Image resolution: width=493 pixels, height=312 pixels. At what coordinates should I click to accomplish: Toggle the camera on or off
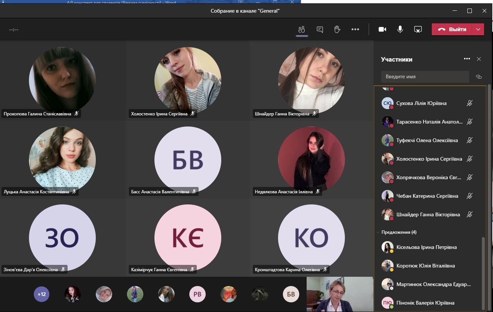382,30
